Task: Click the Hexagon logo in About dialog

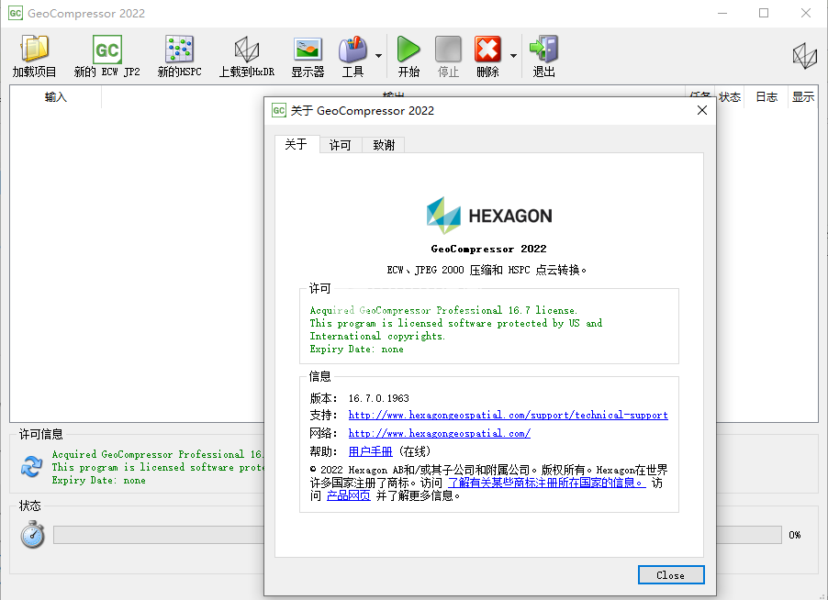Action: pos(489,216)
